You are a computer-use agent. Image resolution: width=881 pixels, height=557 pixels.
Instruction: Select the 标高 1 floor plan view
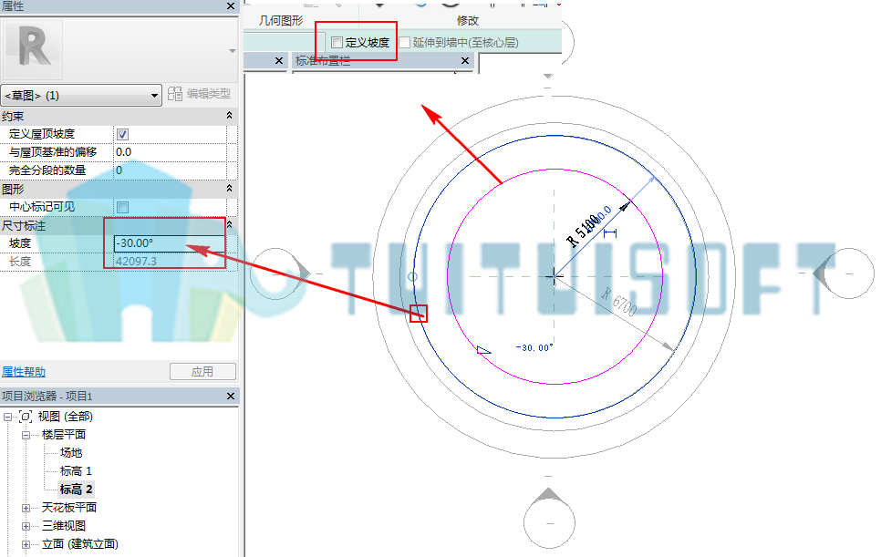[76, 471]
